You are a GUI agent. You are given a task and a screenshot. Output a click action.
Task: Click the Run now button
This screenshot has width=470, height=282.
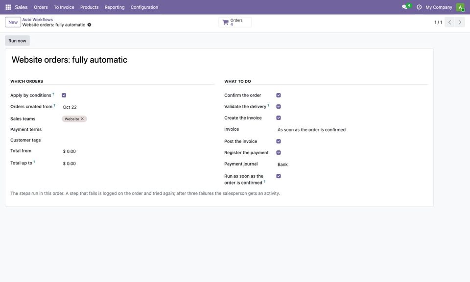[x=17, y=41]
